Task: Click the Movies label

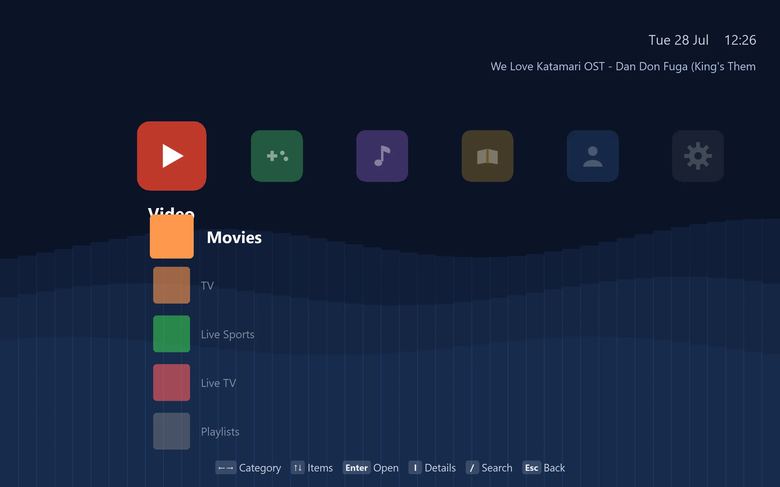Action: point(234,237)
